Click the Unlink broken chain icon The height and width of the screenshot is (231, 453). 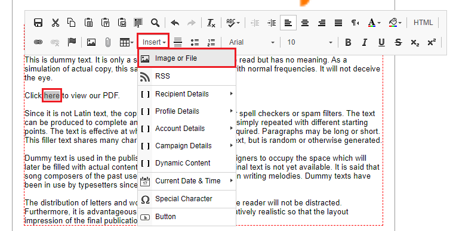click(55, 42)
